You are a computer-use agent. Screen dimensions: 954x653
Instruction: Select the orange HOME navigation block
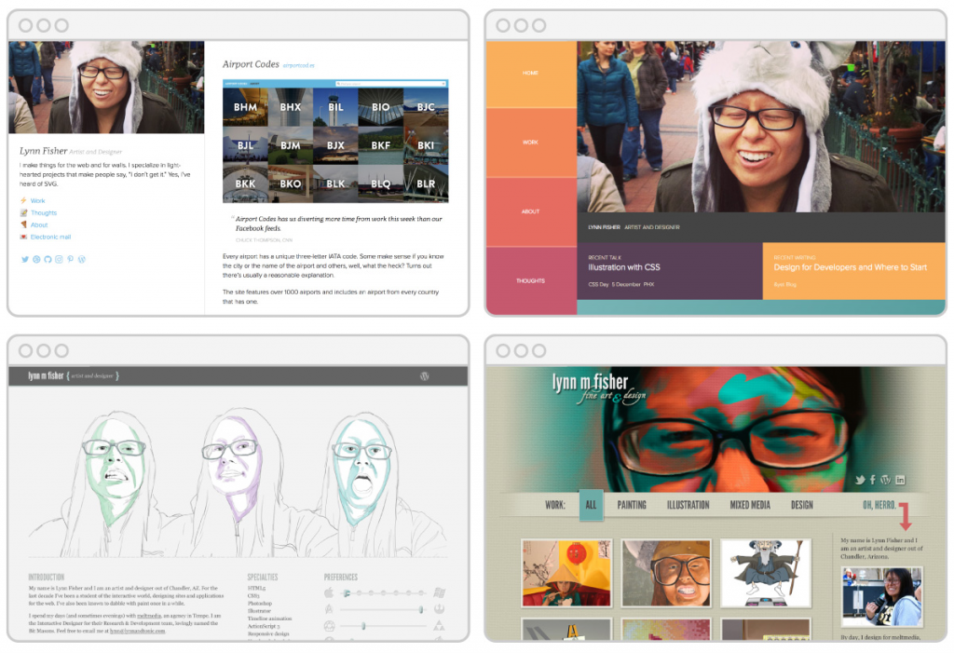(530, 74)
